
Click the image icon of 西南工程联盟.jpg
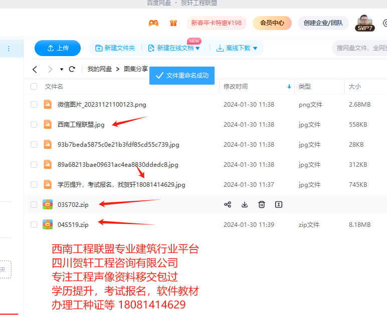[48, 125]
